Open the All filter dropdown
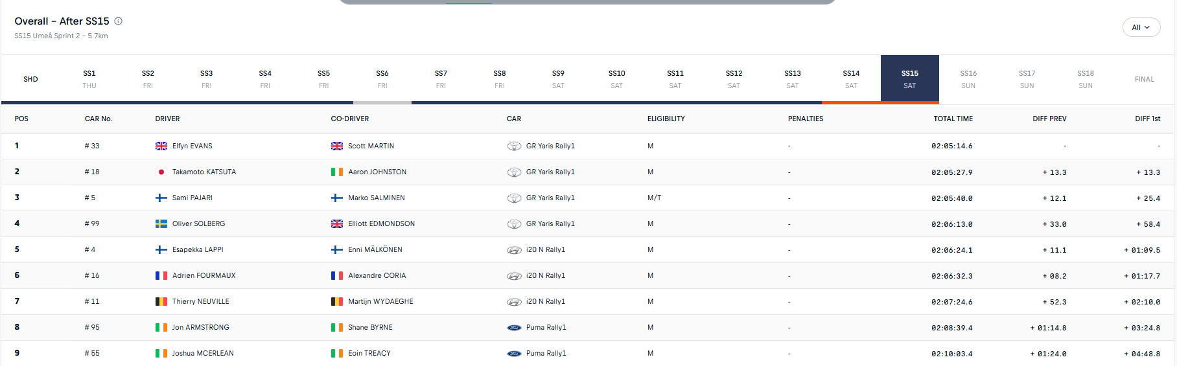 tap(1141, 27)
